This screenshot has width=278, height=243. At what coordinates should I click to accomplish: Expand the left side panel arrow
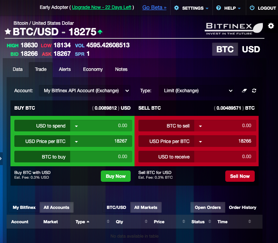(1, 159)
